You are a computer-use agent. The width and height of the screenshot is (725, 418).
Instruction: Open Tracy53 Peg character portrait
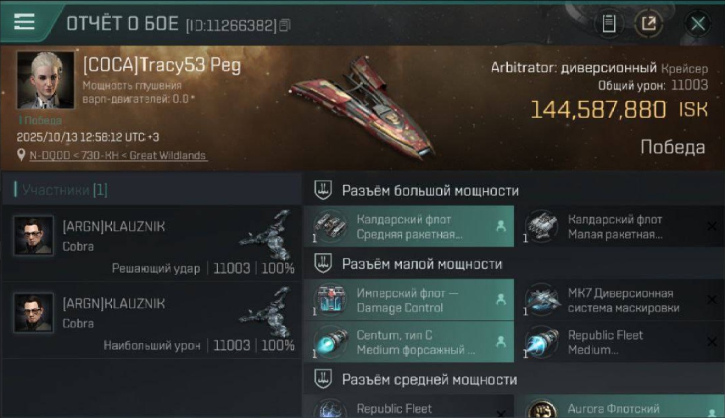45,80
